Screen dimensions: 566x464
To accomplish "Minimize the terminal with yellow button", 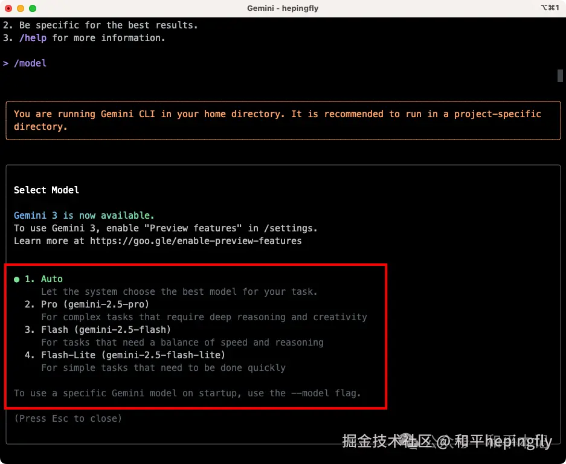I will tap(21, 8).
